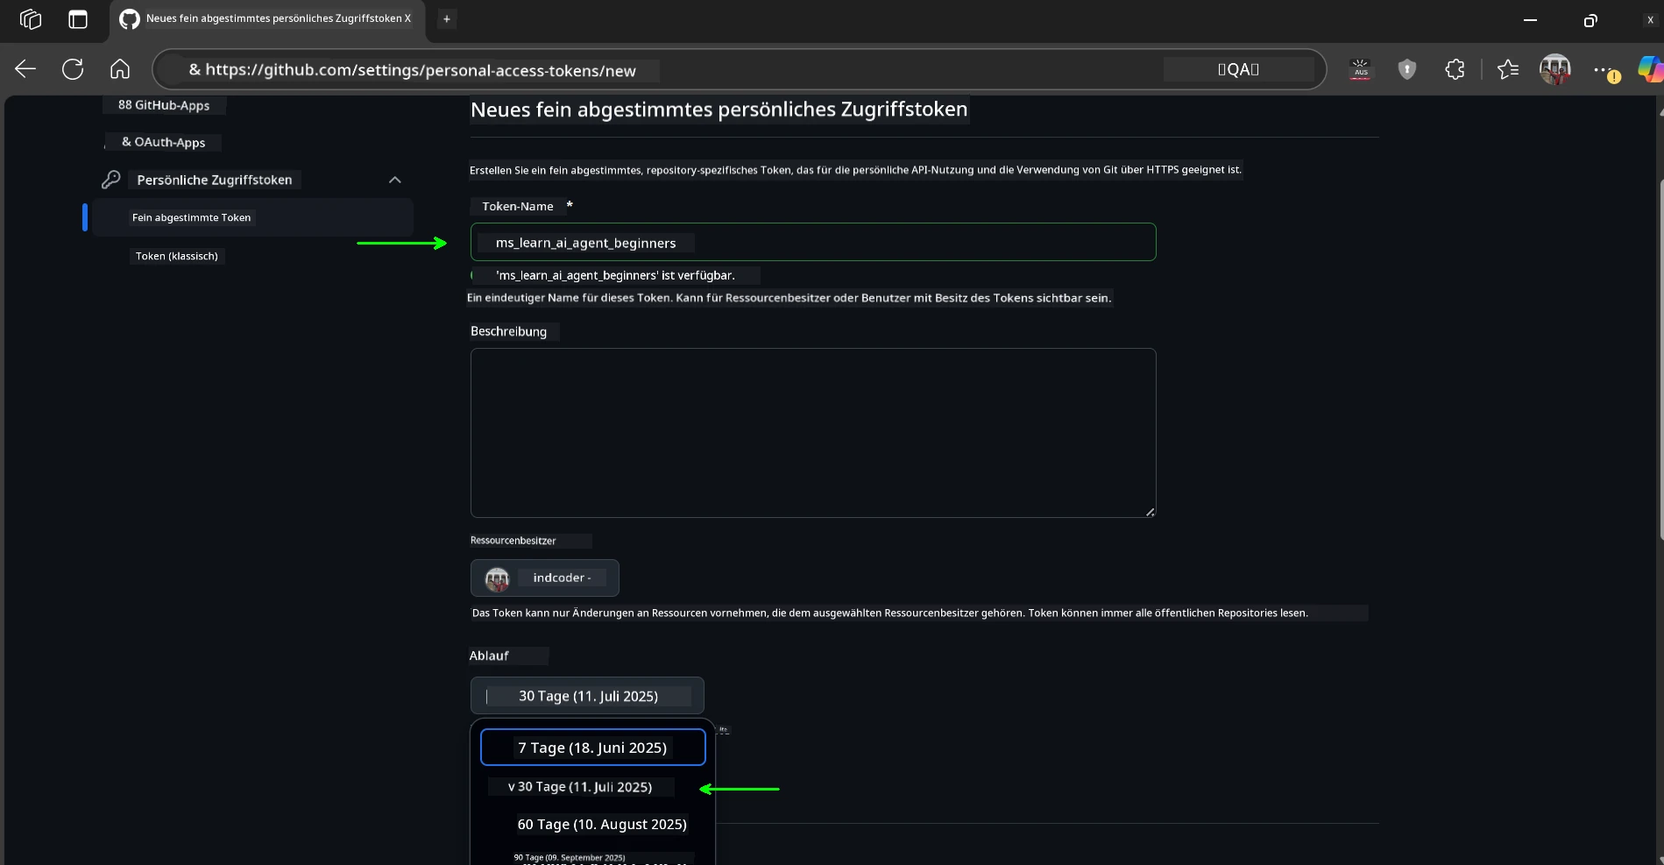Collapse Persönliche Zugriffstoken section
1664x865 pixels.
click(394, 180)
